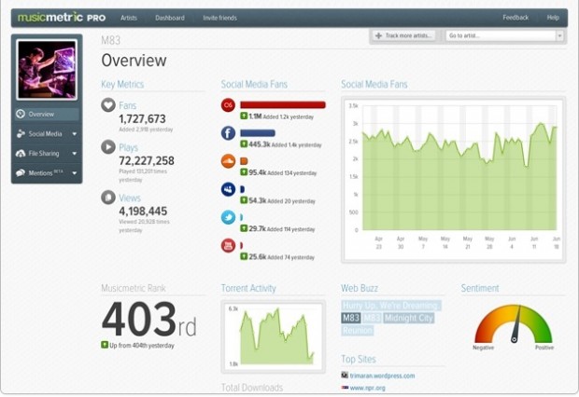Image resolution: width=579 pixels, height=397 pixels.
Task: Open the trimaran.wordpress.com top site link
Action: pos(383,376)
